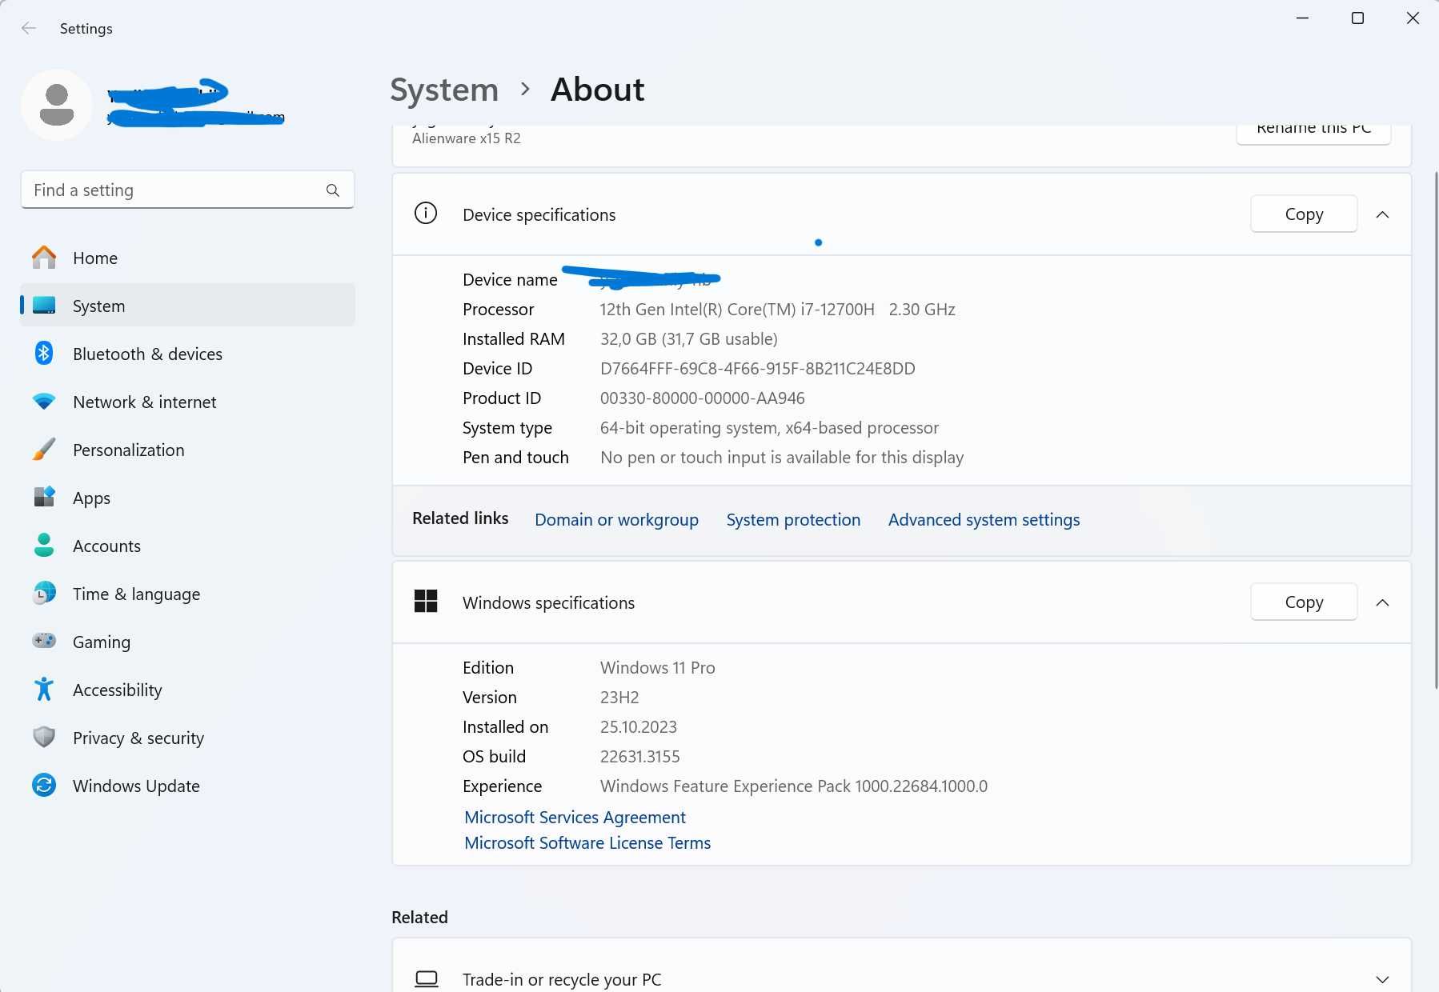Click the Network wifi icon
Screen dimensions: 1439x992
coord(44,402)
